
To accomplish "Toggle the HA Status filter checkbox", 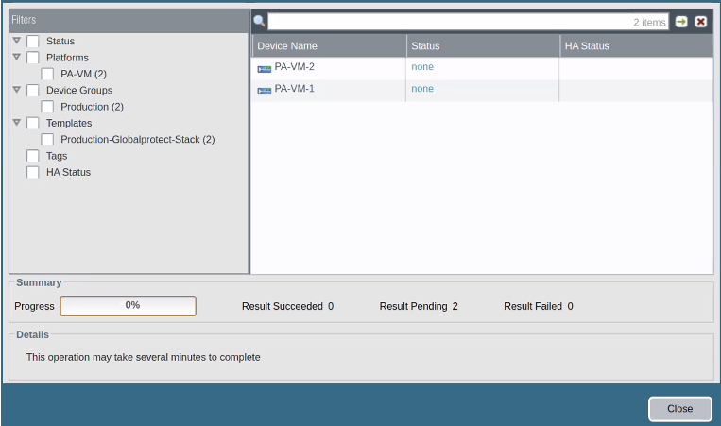I will click(33, 172).
